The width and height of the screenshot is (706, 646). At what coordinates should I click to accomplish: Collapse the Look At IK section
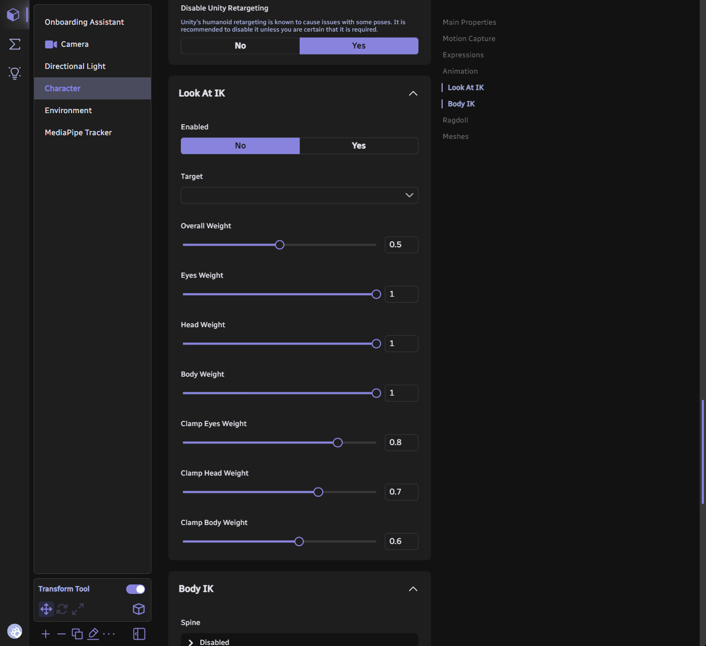(413, 94)
